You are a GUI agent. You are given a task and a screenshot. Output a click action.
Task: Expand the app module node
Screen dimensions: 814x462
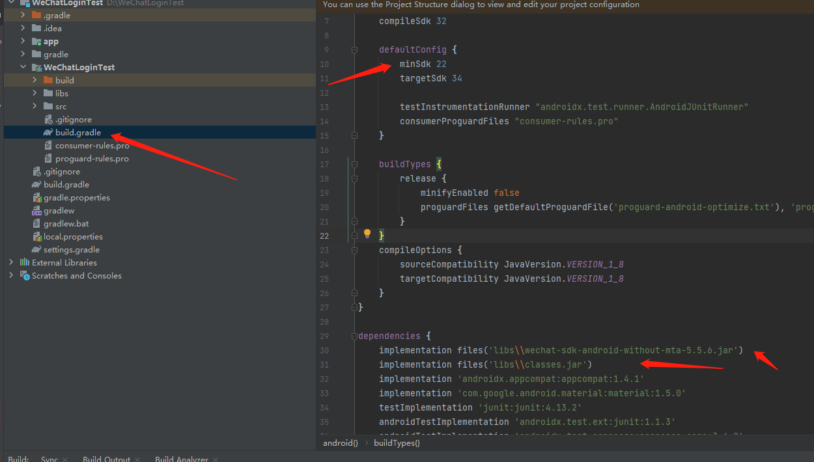pos(23,41)
